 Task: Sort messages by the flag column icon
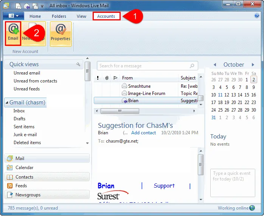[115, 78]
